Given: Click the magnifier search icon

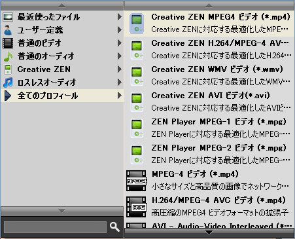Looking at the screenshot, I should tap(114, 227).
